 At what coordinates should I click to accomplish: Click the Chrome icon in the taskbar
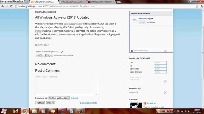(x=25, y=111)
